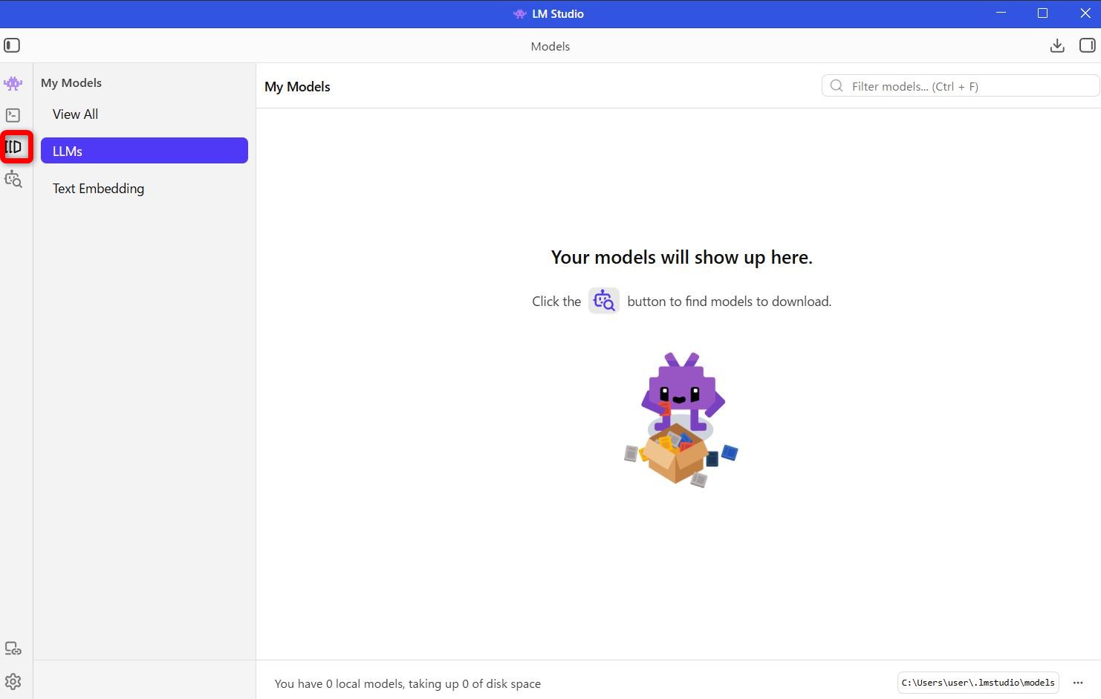Maximize the LM Studio window
Viewport: 1101px width, 699px height.
coord(1042,13)
